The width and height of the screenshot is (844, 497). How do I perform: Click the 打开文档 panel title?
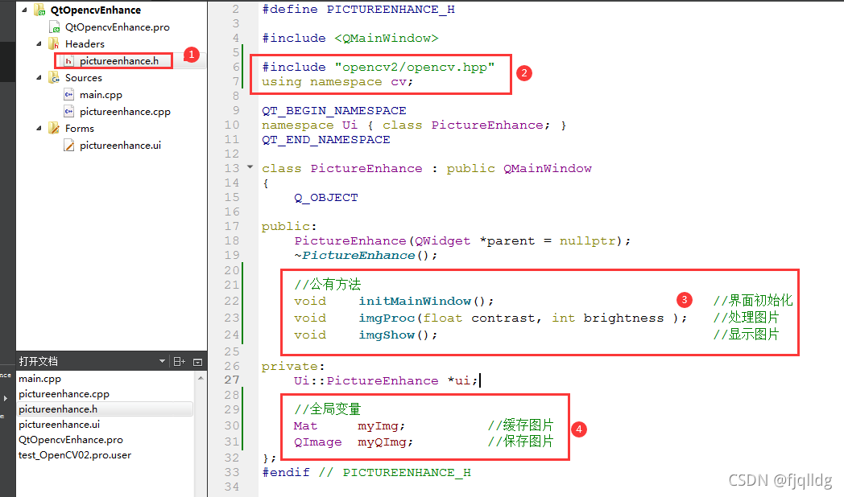coord(38,361)
